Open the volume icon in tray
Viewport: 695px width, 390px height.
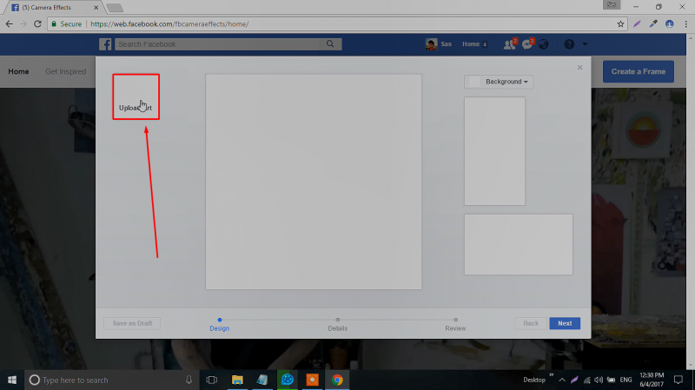pos(599,380)
